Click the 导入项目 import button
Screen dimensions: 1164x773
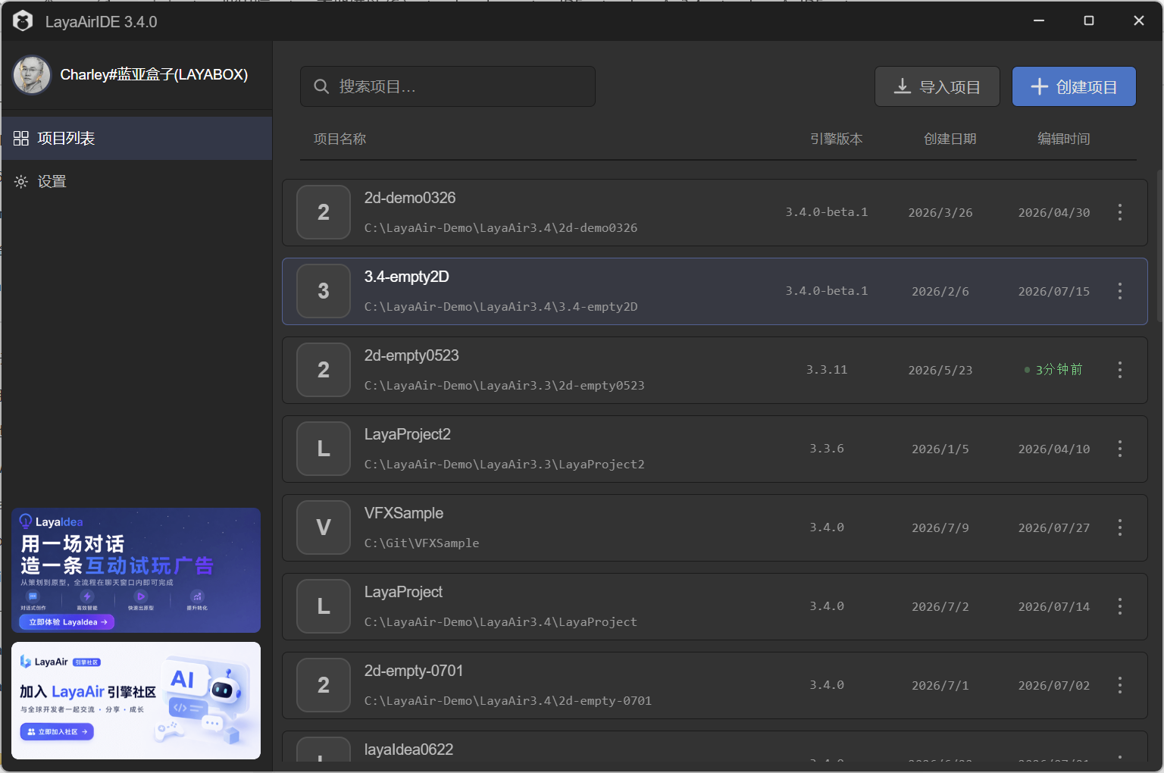(x=937, y=86)
